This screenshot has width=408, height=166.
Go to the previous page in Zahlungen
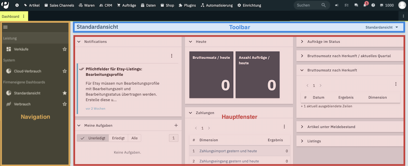pos(196,128)
